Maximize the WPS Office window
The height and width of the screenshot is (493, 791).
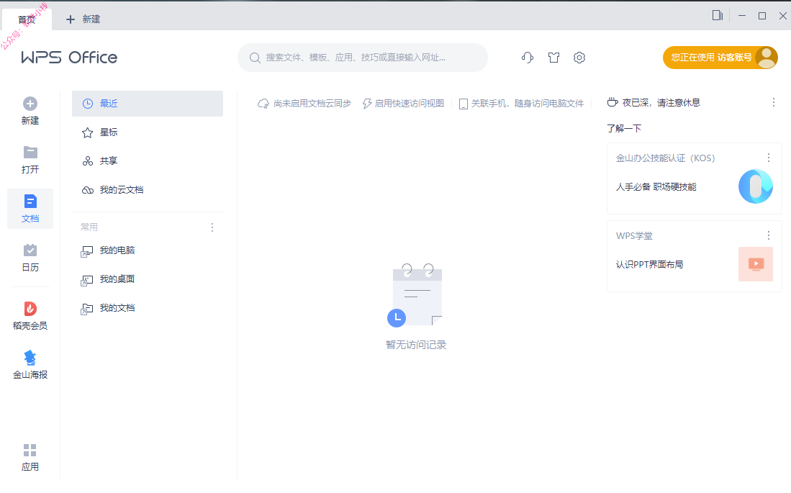pyautogui.click(x=762, y=16)
